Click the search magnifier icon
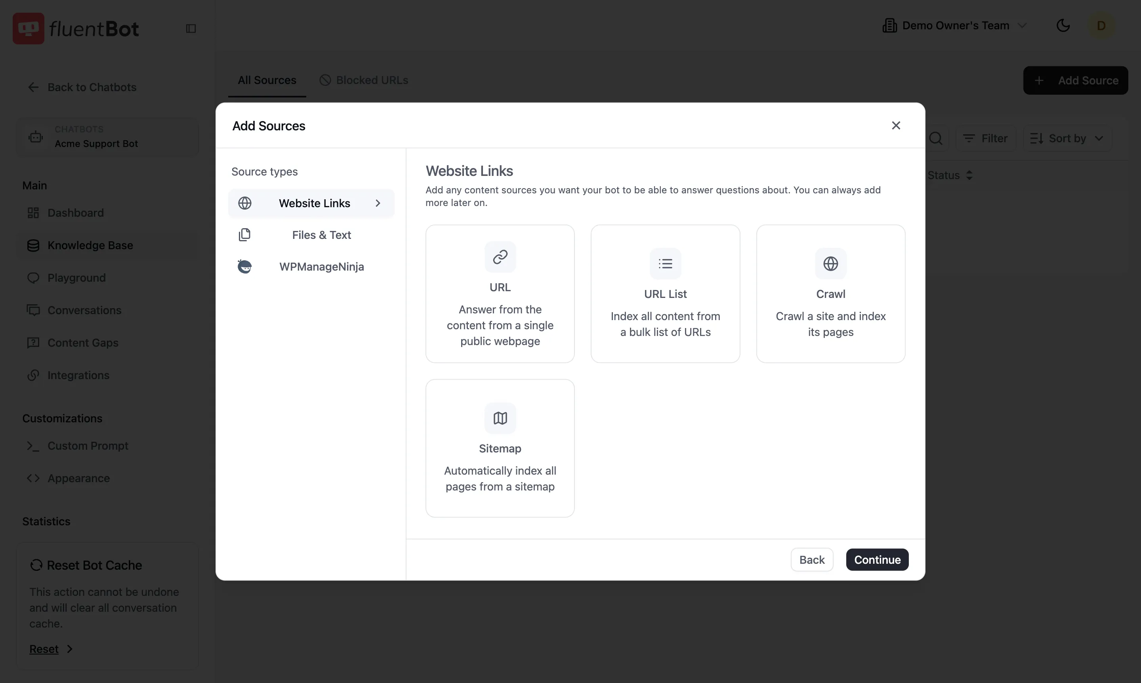 click(936, 138)
